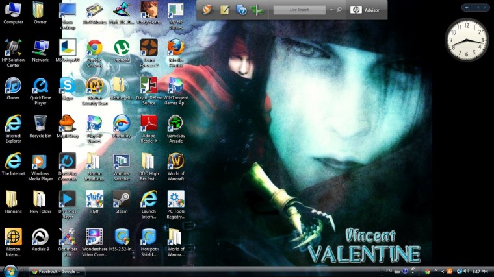Viewport: 494px width, 277px height.
Task: Click the green signpost icon in HP Advisor dock
Action: (x=257, y=10)
